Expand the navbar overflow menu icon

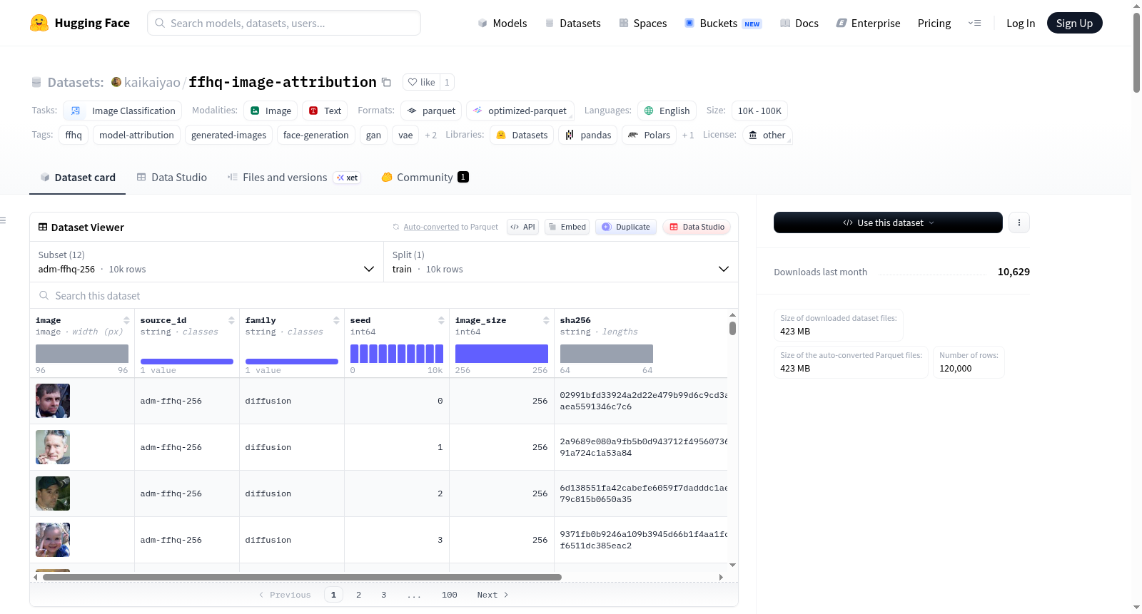pos(974,23)
